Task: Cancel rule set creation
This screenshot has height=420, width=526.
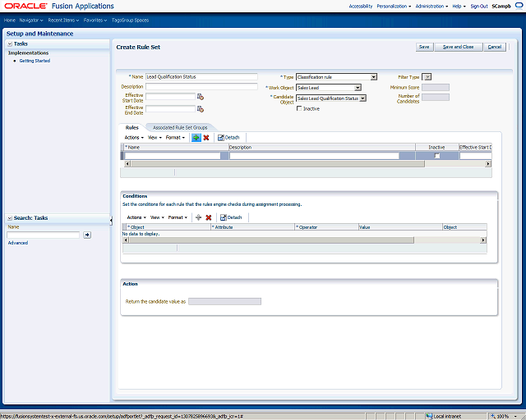Action: pyautogui.click(x=495, y=47)
